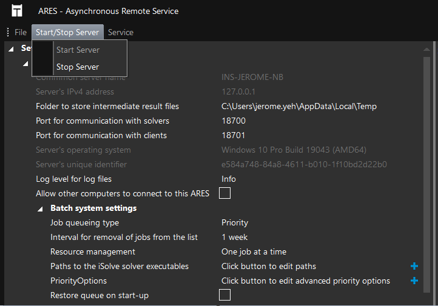The width and height of the screenshot is (438, 306).
Task: Collapse the Batch system settings section
Action: pyautogui.click(x=40, y=208)
